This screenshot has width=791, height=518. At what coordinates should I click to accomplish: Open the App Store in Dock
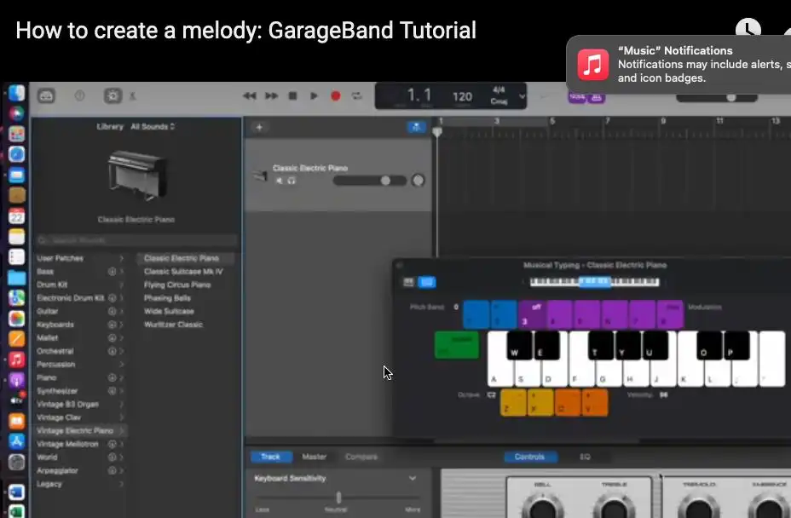pyautogui.click(x=16, y=441)
